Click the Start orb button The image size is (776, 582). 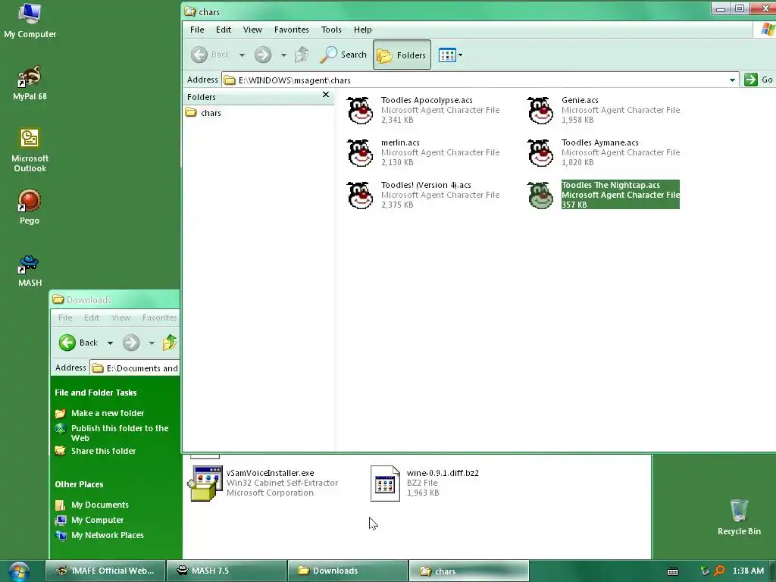19,571
